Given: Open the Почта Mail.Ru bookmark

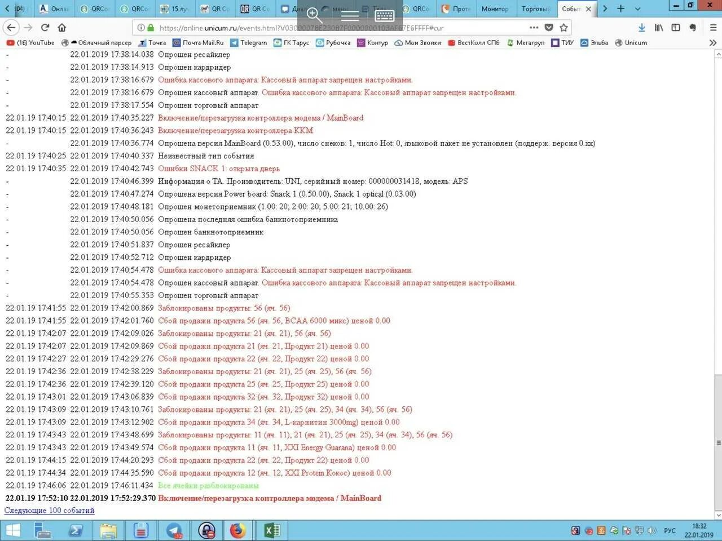Looking at the screenshot, I should click(198, 43).
